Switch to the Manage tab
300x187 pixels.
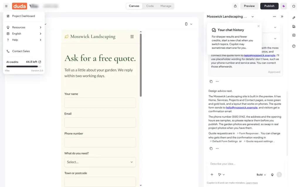[x=166, y=6]
